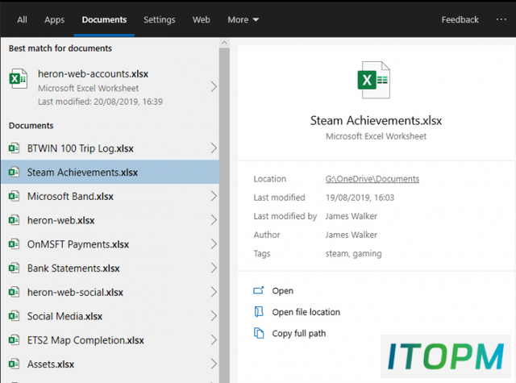Click the results list scroll-up arrow
Screen dimensions: 516x383
pyautogui.click(x=224, y=43)
